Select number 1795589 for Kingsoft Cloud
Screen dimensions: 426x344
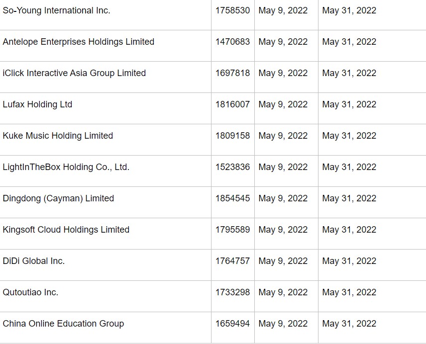(232, 230)
